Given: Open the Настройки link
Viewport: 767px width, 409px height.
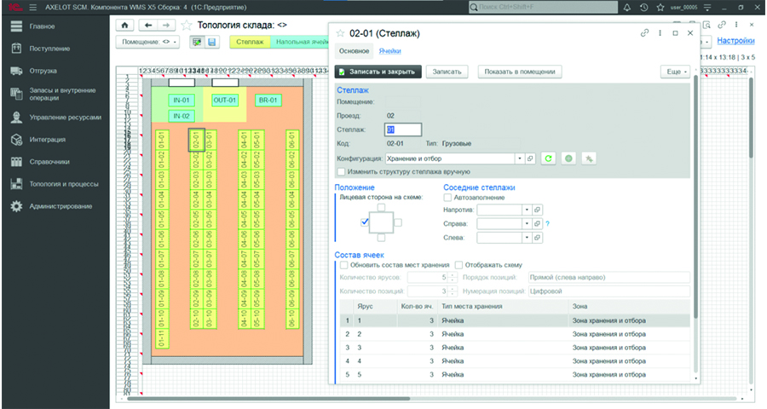Looking at the screenshot, I should coord(735,41).
